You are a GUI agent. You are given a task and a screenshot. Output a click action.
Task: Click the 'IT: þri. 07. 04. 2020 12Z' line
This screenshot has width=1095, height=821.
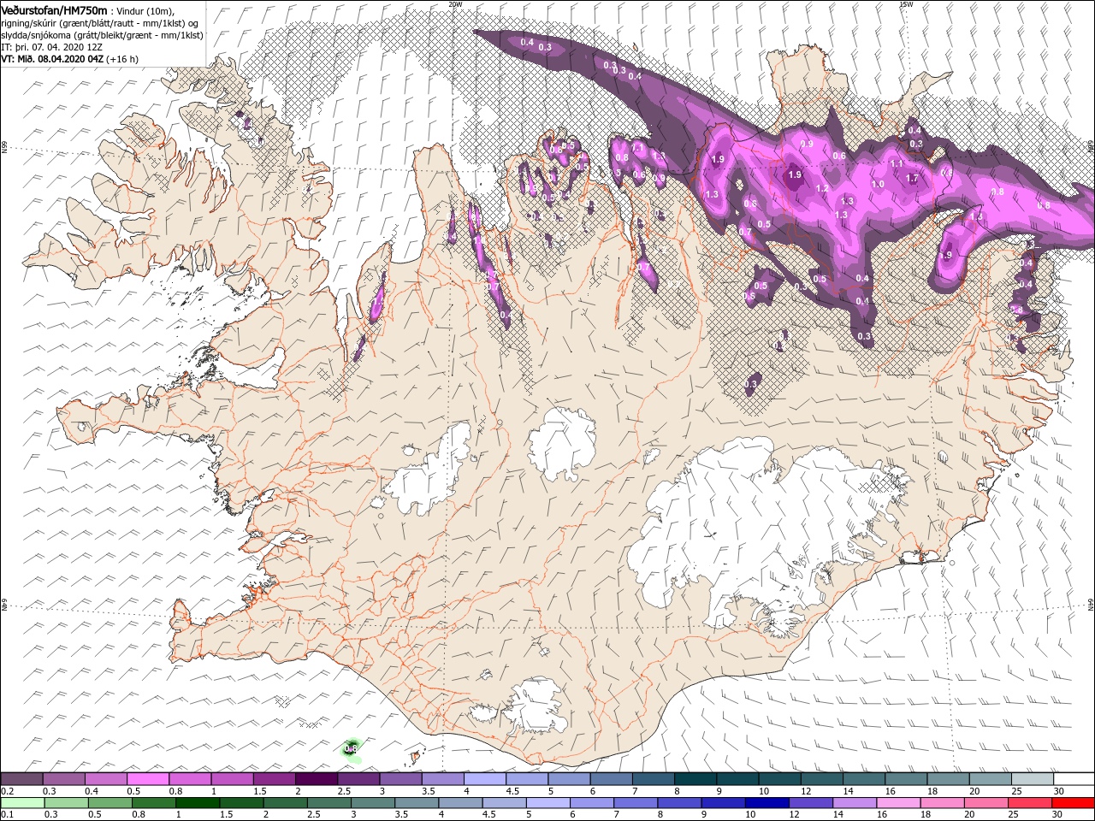[x=52, y=47]
